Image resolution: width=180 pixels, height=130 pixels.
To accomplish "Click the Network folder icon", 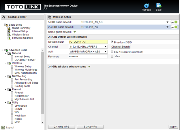I will [x=9, y=53].
